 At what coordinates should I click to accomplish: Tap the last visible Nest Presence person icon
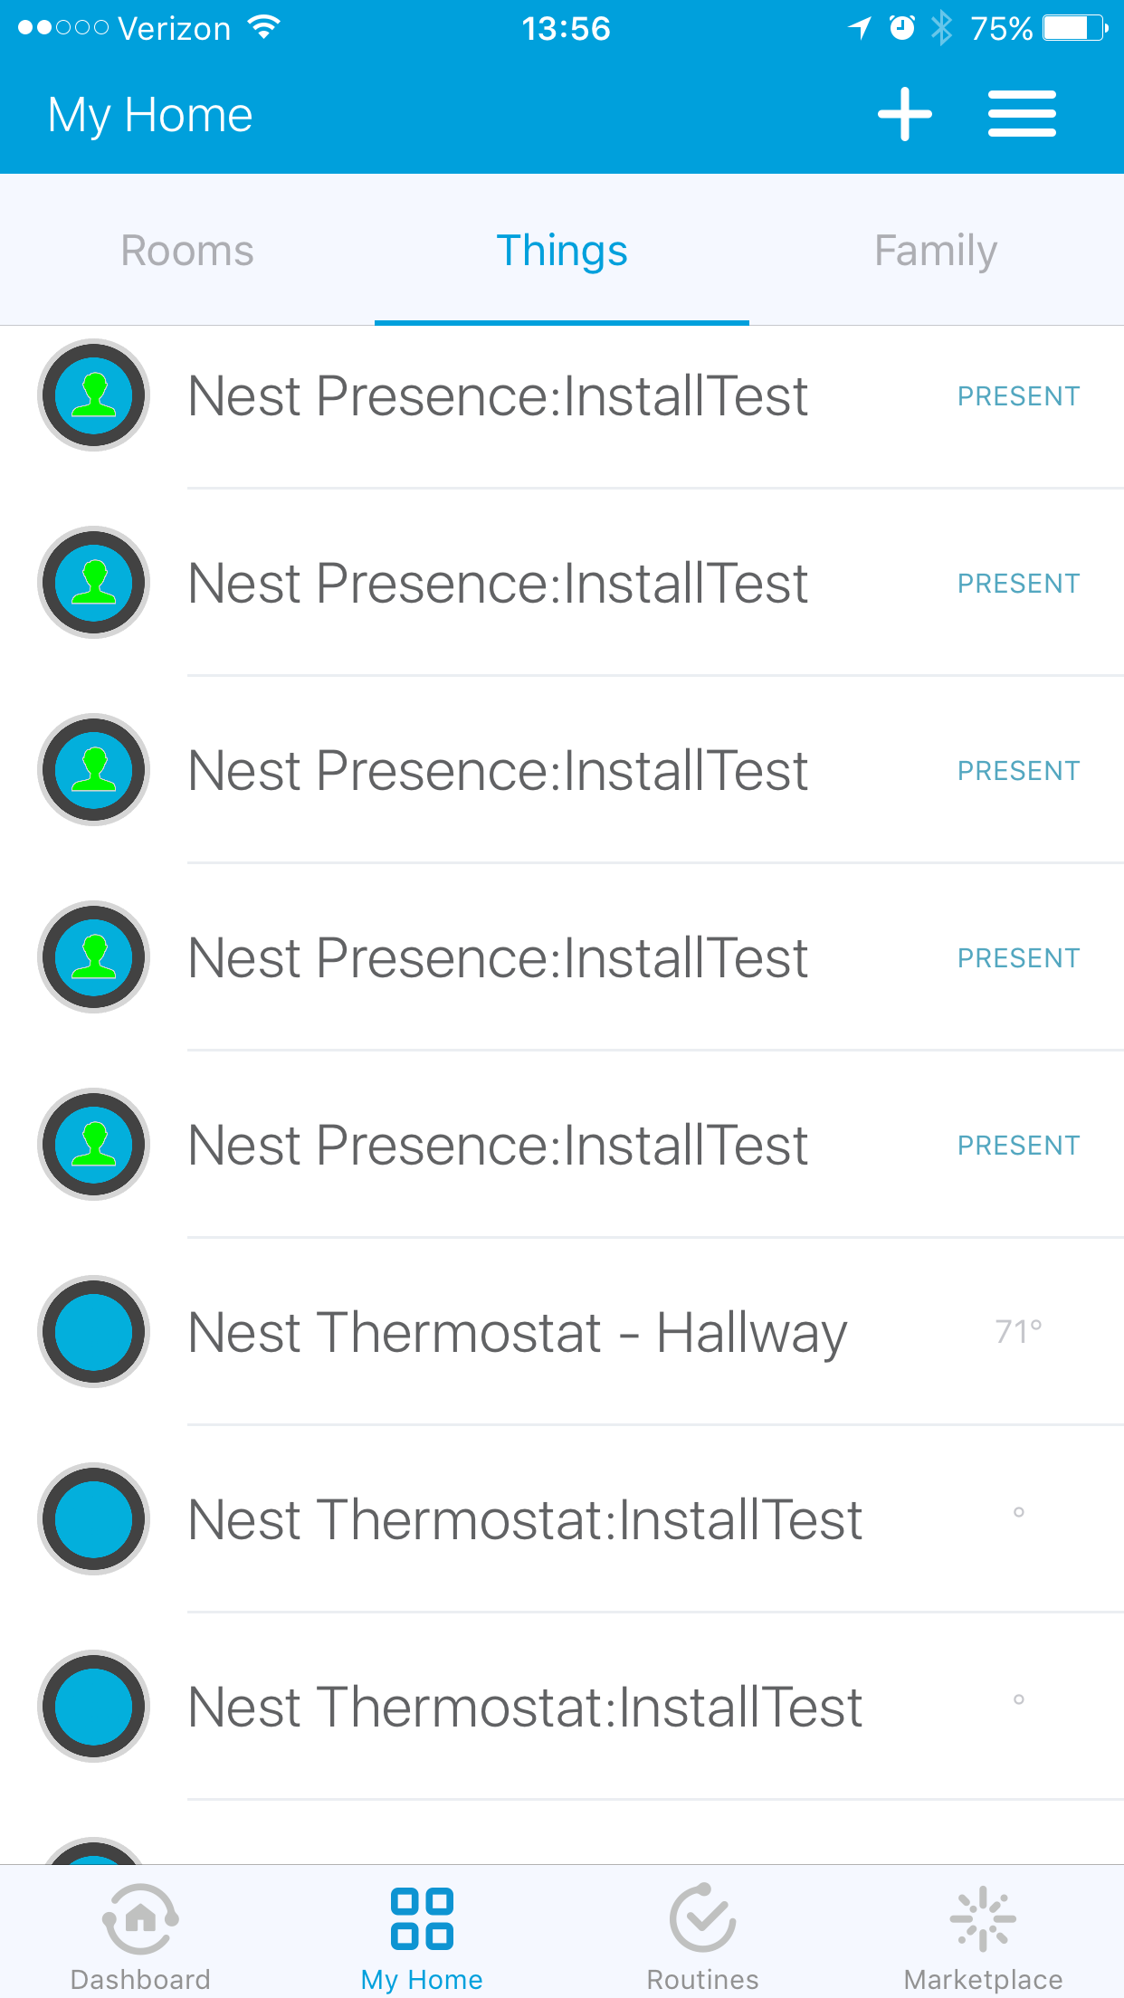pyautogui.click(x=94, y=1145)
